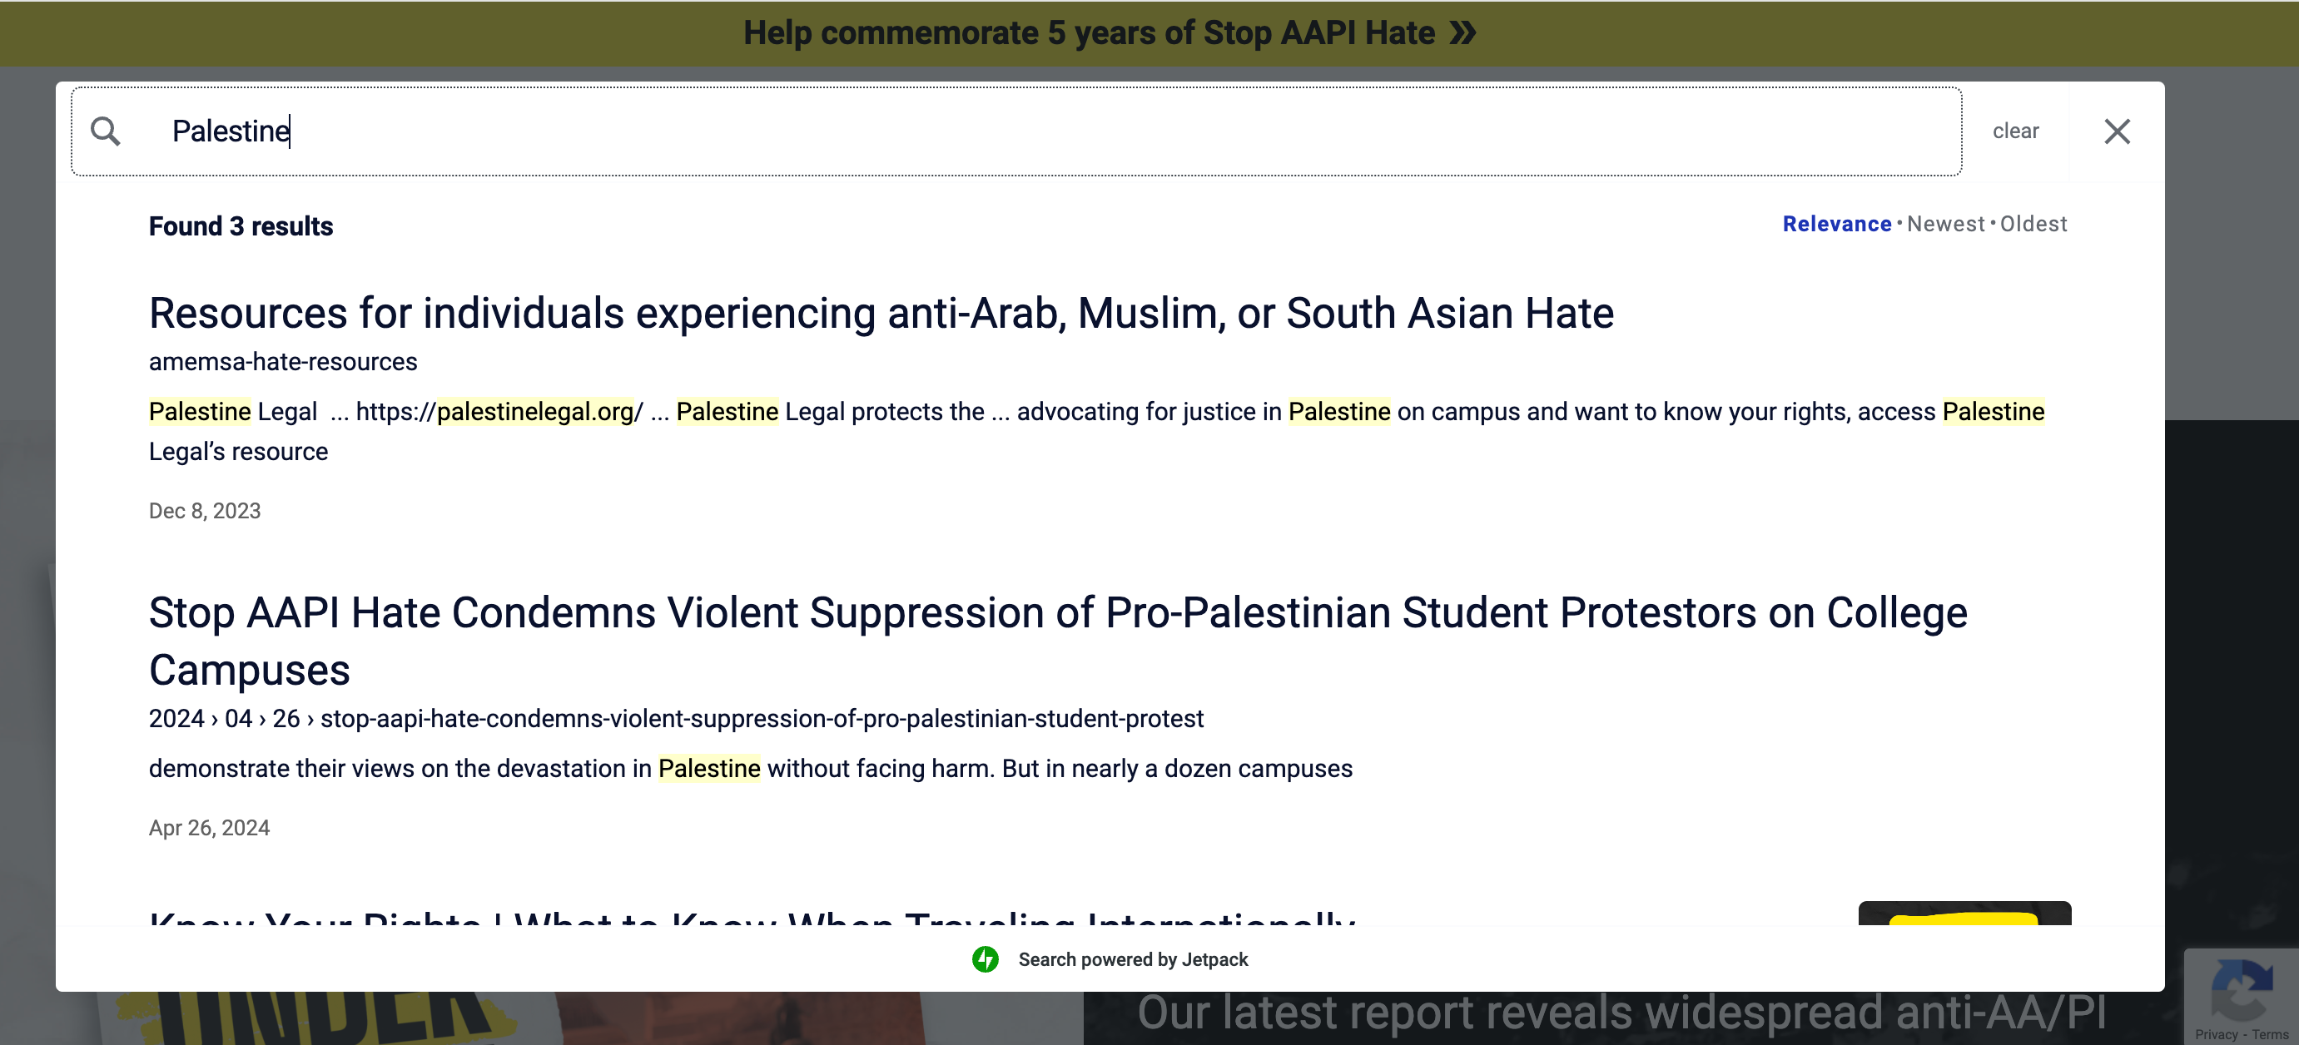This screenshot has height=1045, width=2299.
Task: Click the yellow thumbnail of third result
Action: (x=1964, y=914)
